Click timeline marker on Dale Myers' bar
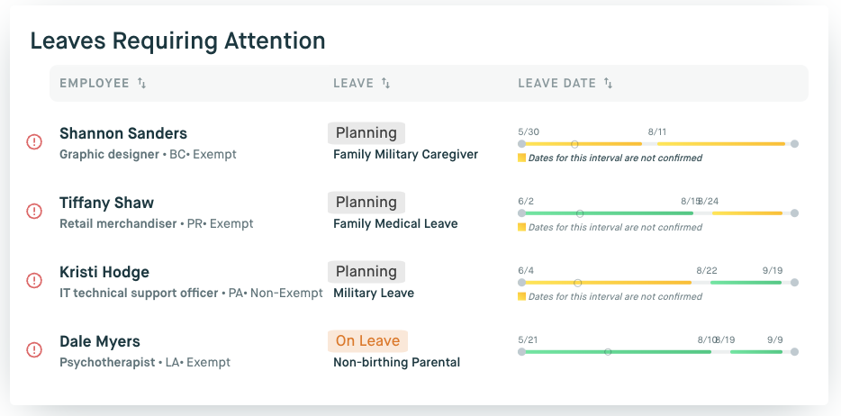 coord(608,352)
